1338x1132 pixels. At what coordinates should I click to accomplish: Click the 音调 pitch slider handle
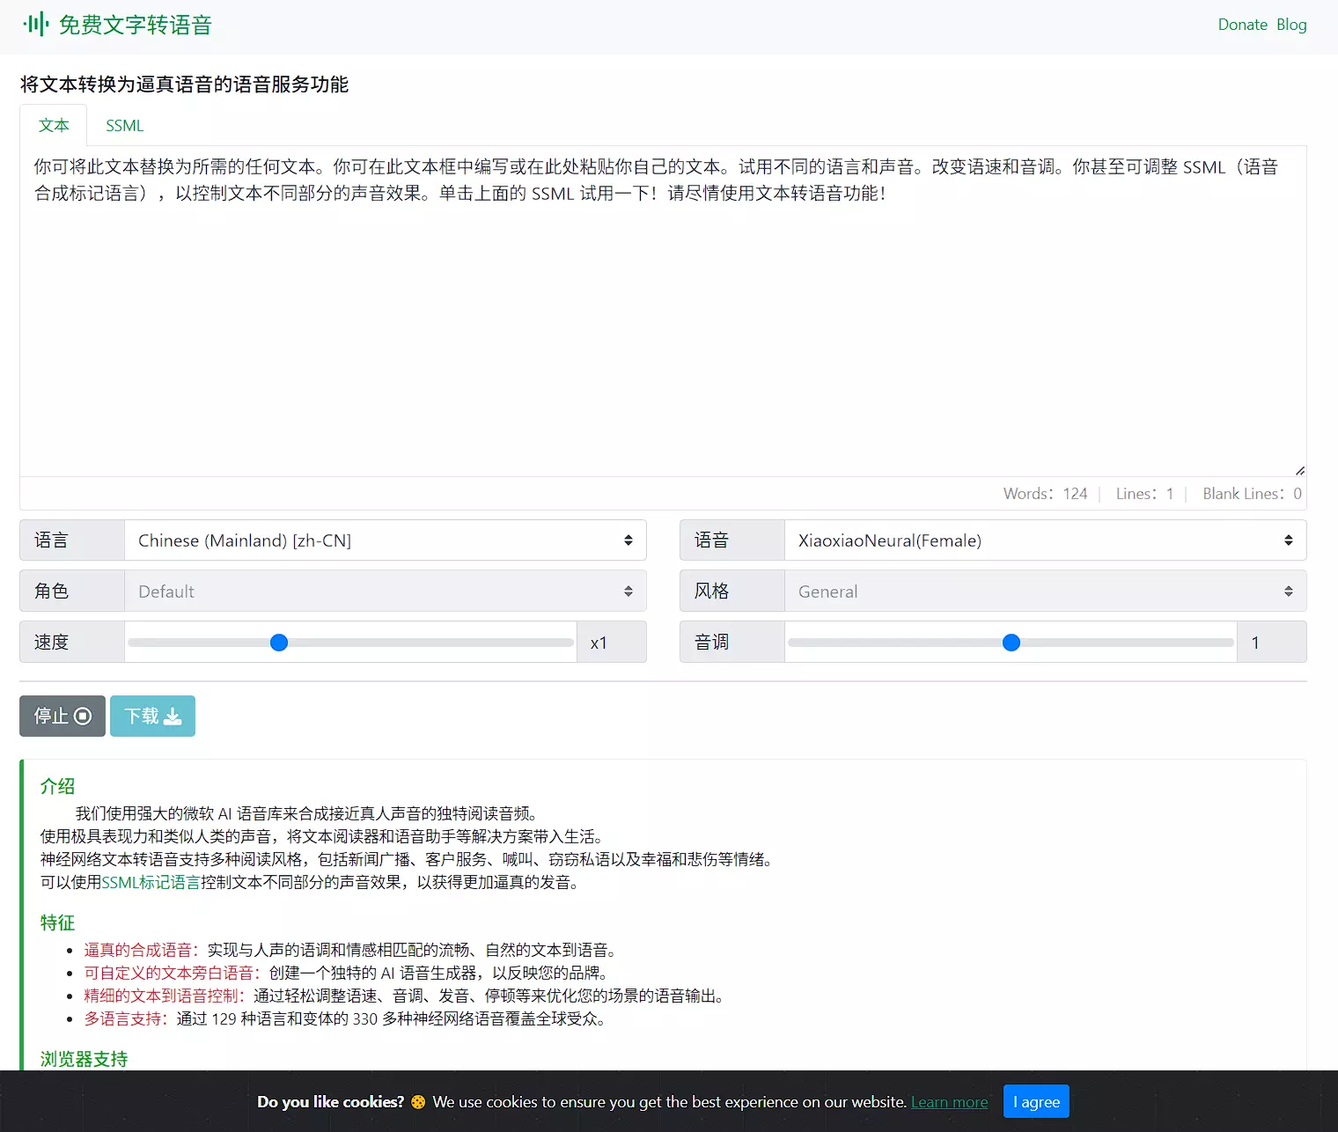click(x=1011, y=643)
